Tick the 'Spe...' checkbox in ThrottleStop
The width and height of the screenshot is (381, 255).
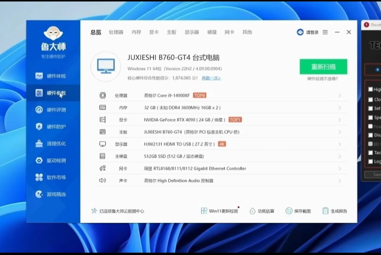point(370,117)
